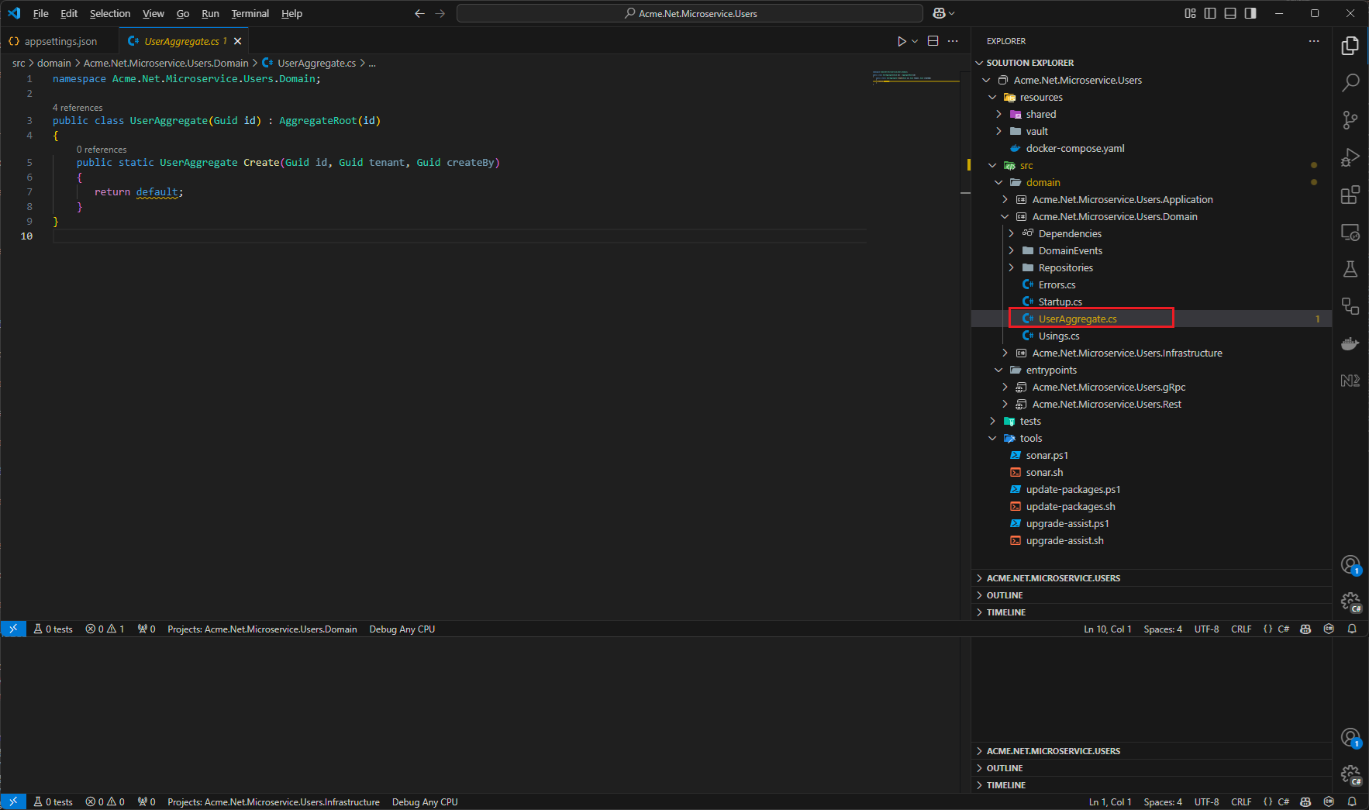Open the Testing flask icon
This screenshot has width=1369, height=810.
(x=1350, y=269)
